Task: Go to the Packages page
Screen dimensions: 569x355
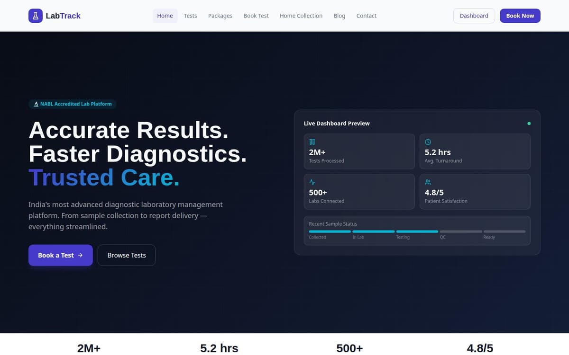Action: tap(220, 16)
